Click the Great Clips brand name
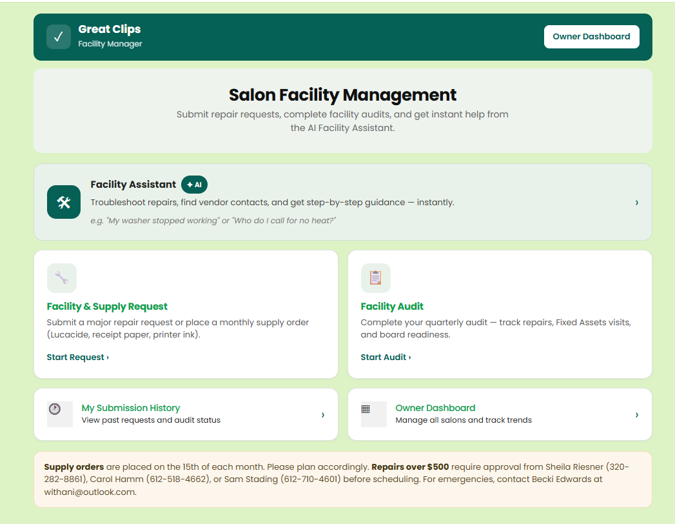This screenshot has height=524, width=675. tap(110, 29)
